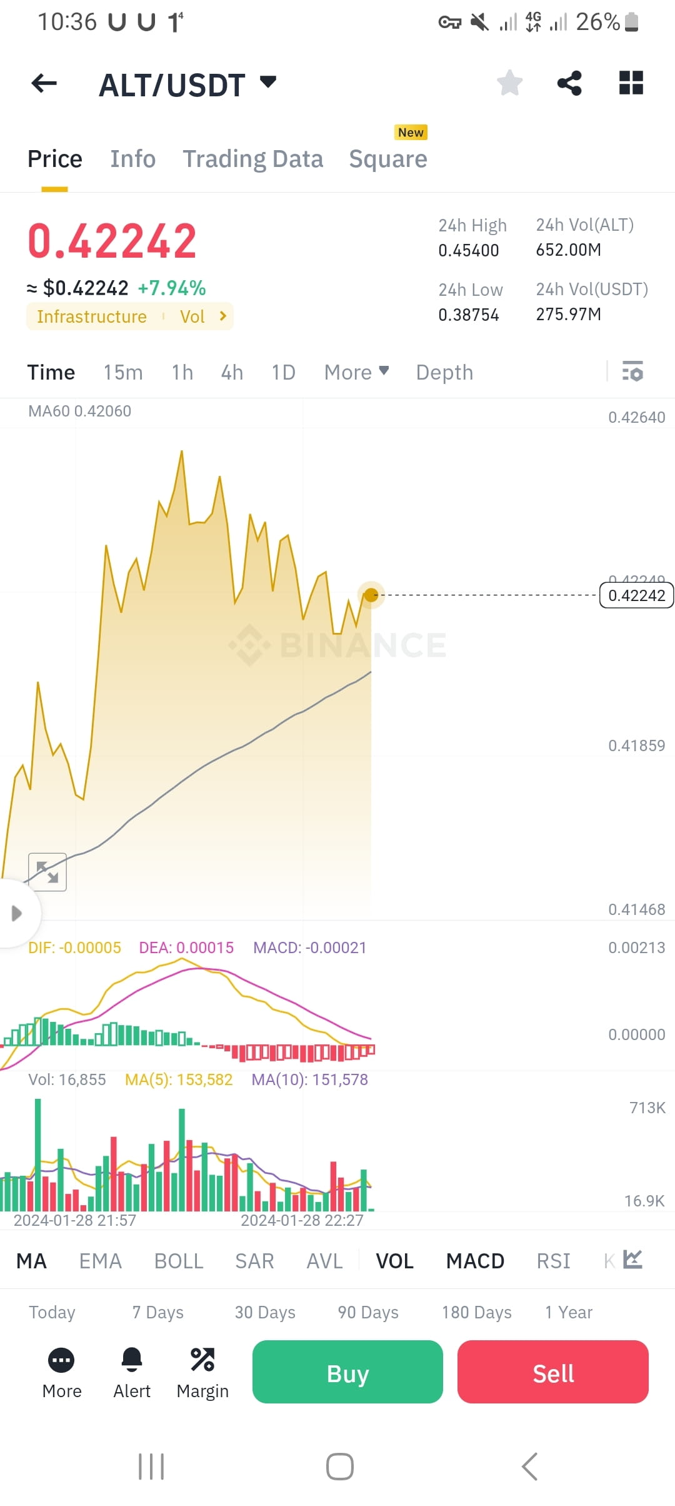Tap the red Sell button
This screenshot has height=1506, width=675.
tap(552, 1372)
